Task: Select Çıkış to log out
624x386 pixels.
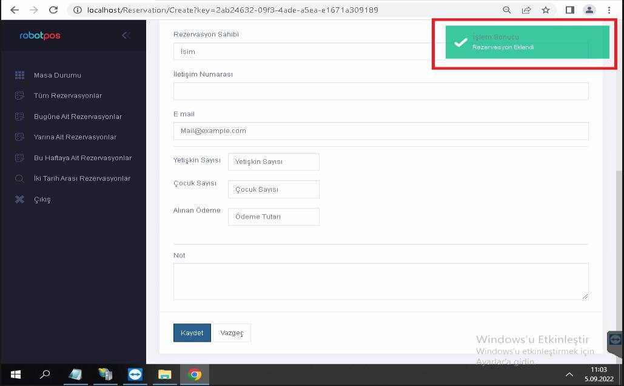Action: click(x=42, y=199)
